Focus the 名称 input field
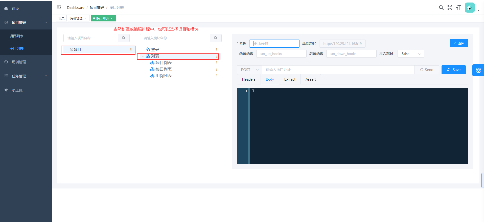Viewport: 484px width, 222px height. pyautogui.click(x=274, y=44)
